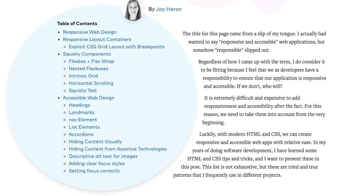Open the Responsive Layout Containers link
Viewport: 341px width, 196px height.
(x=97, y=39)
